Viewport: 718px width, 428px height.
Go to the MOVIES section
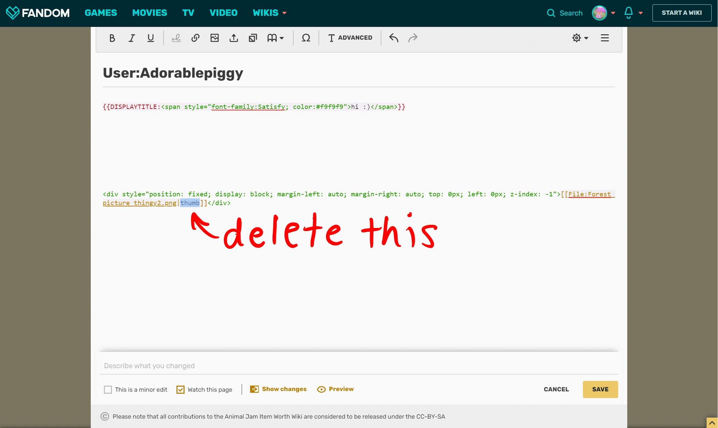click(x=150, y=13)
